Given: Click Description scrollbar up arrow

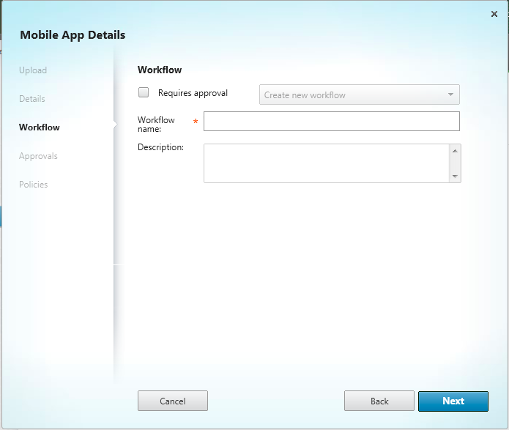Looking at the screenshot, I should [x=455, y=150].
